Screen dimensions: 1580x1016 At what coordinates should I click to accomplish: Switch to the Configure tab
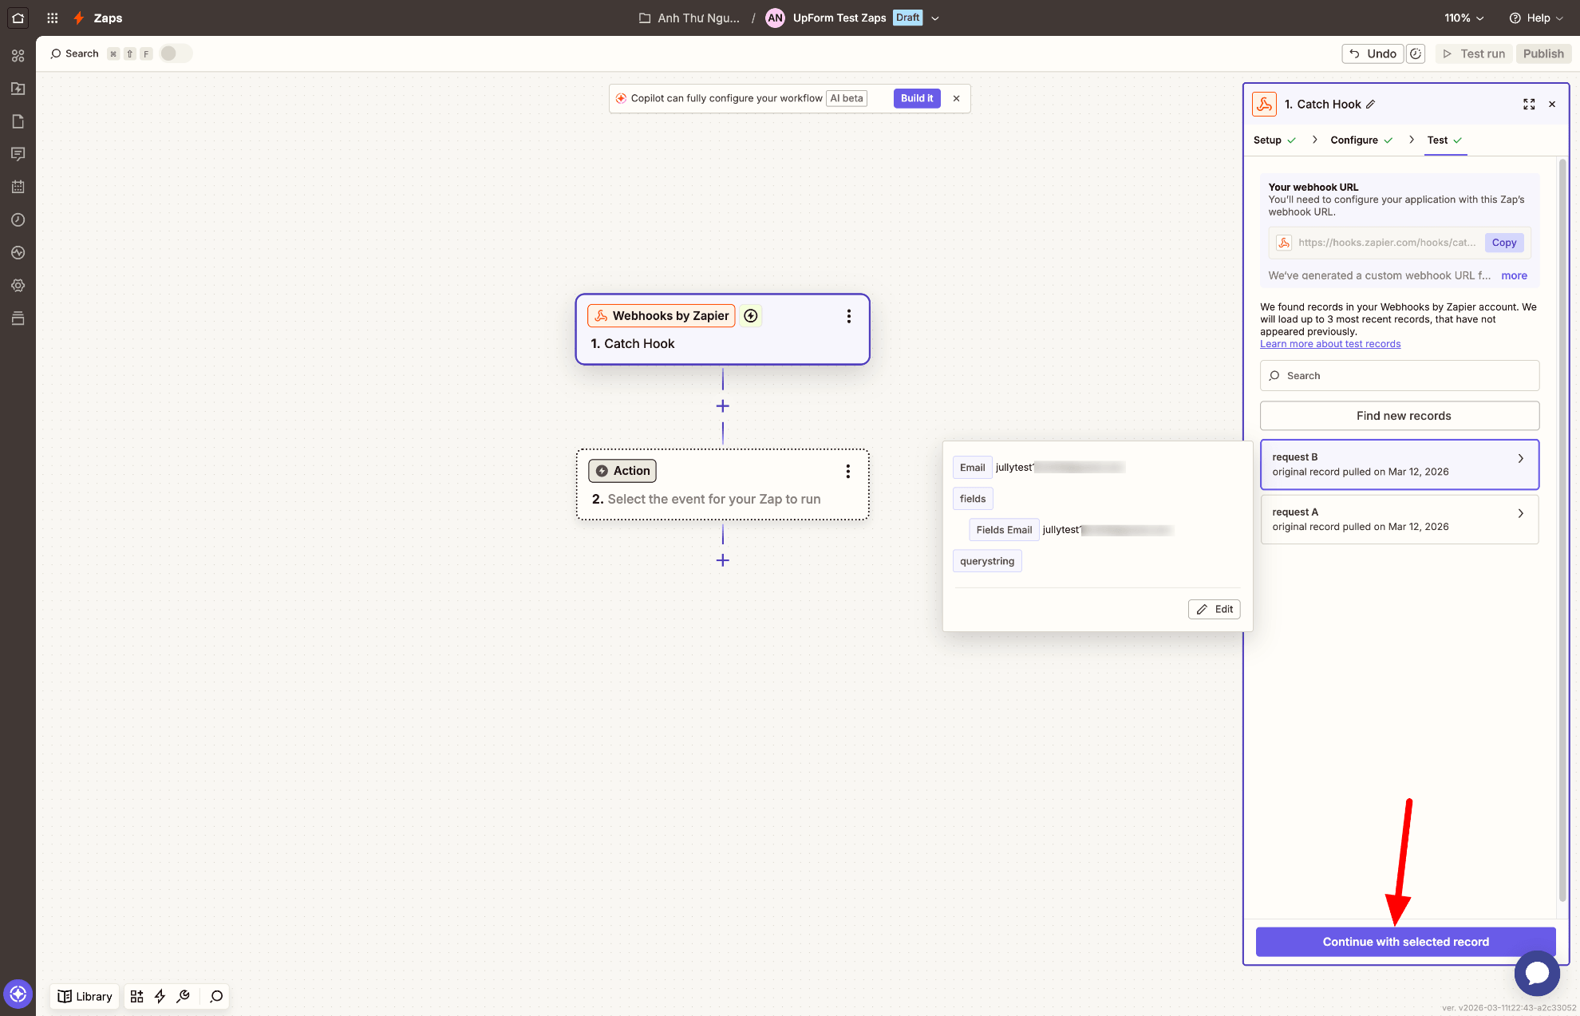pyautogui.click(x=1361, y=140)
